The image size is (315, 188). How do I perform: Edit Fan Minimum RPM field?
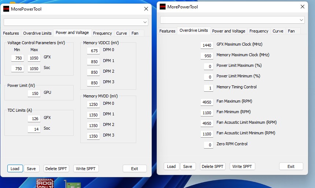click(207, 113)
